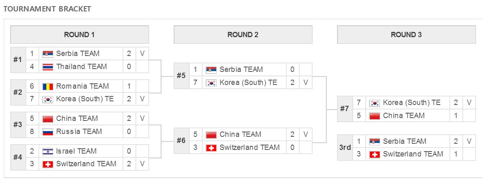This screenshot has height=183, width=487.
Task: Click the Israel flag icon in match #4
Action: 48,152
